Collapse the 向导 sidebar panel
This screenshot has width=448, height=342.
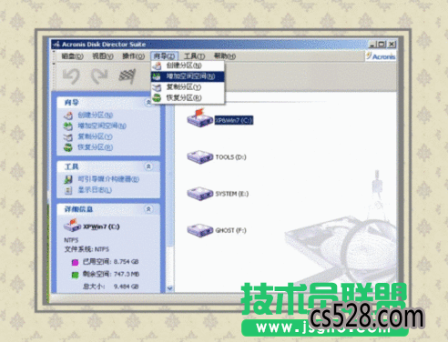(x=148, y=103)
